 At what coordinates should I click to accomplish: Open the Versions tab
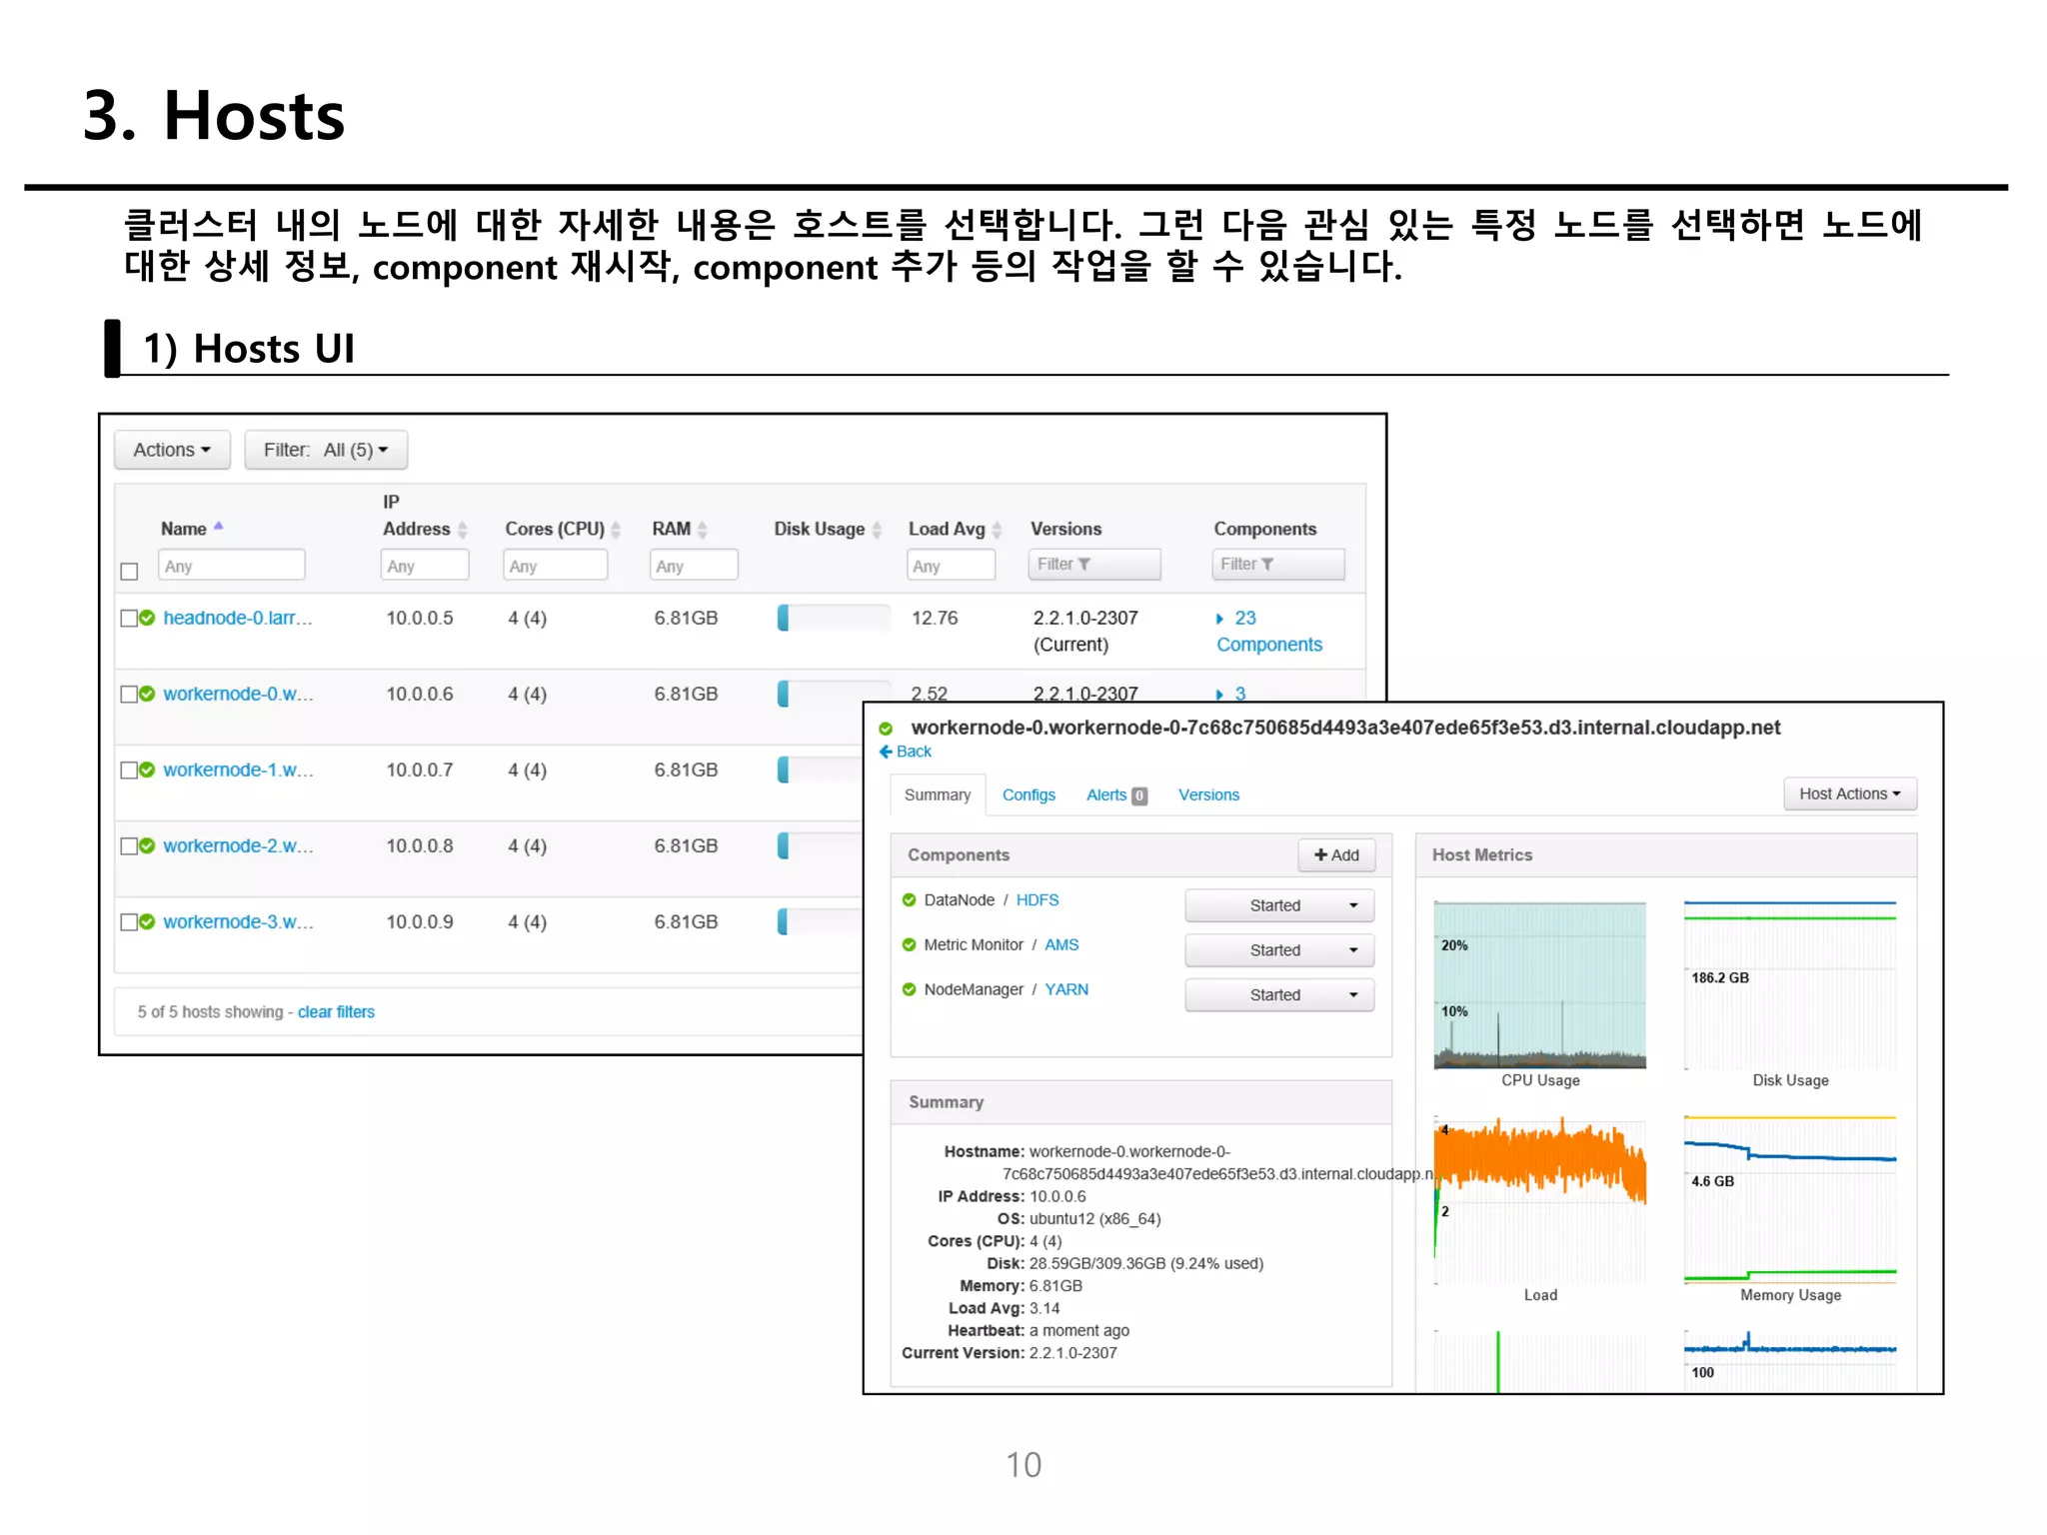point(1208,795)
